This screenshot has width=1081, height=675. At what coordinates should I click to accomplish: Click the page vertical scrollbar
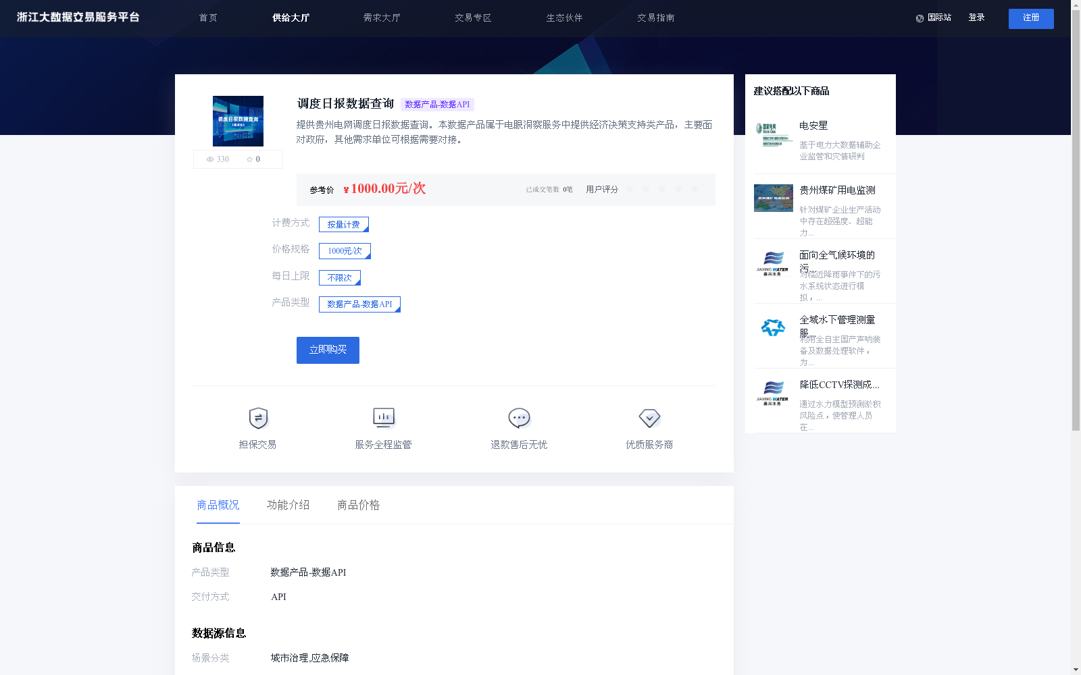coord(1076,219)
